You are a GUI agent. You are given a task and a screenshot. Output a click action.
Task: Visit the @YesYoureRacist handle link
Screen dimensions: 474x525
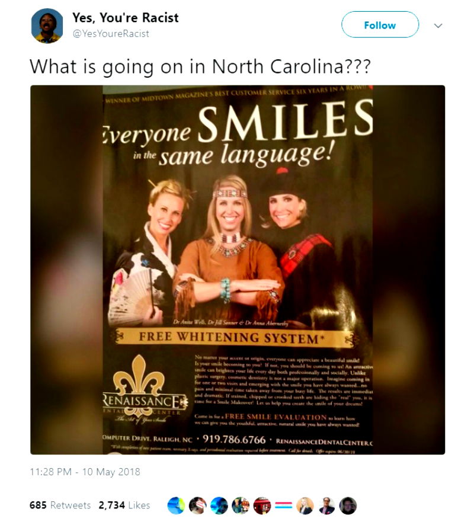111,34
